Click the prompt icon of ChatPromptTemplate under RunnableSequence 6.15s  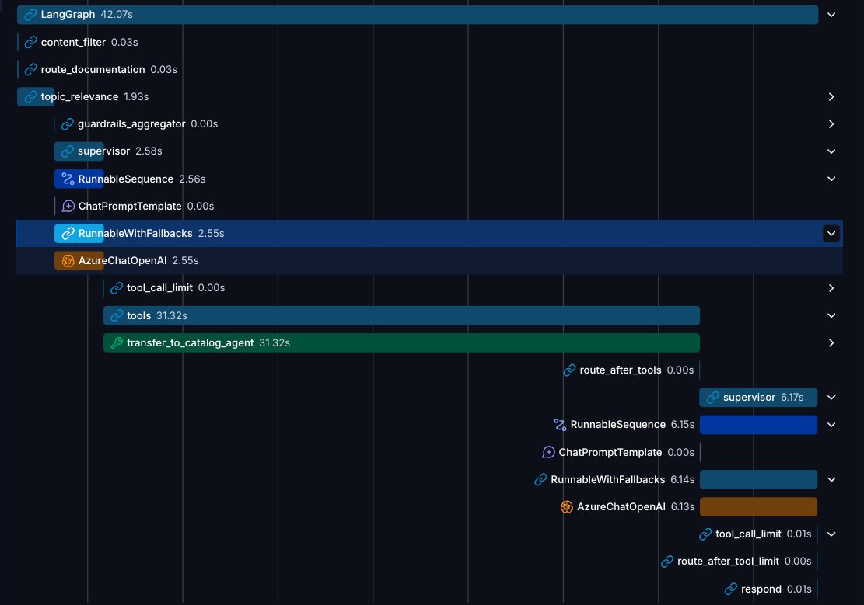(548, 452)
